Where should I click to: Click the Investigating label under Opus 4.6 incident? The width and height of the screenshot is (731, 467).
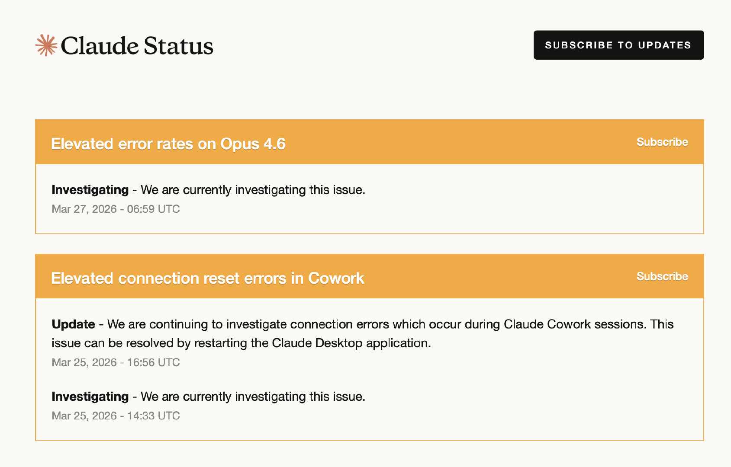click(90, 190)
